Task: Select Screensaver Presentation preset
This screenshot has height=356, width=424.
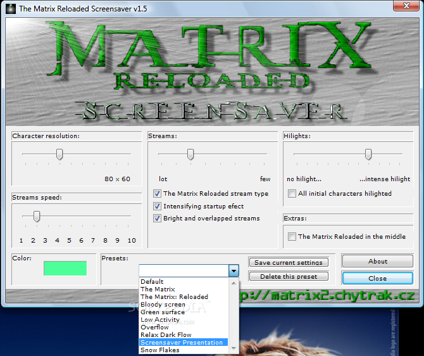Action: click(184, 343)
